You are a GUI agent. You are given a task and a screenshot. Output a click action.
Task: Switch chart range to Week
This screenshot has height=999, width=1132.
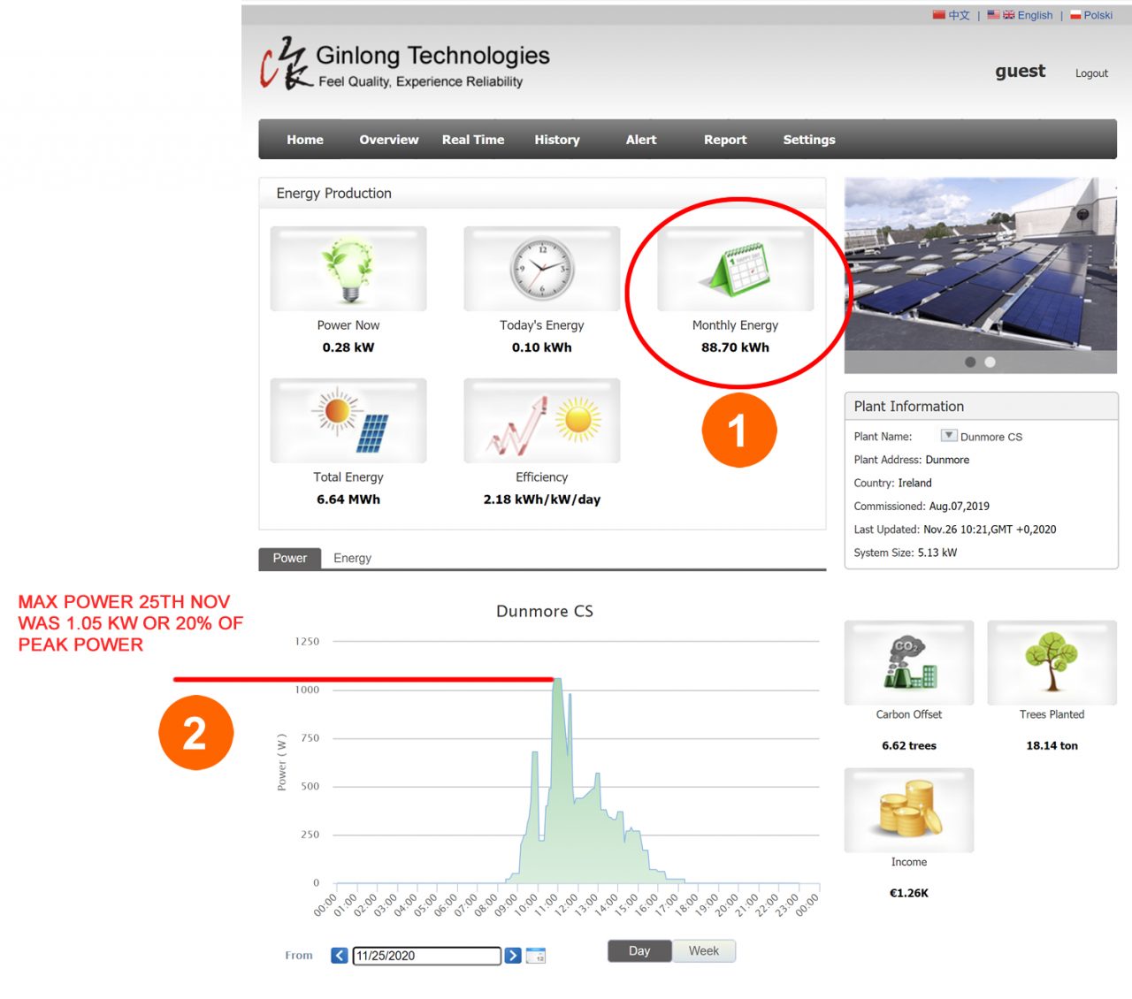[704, 951]
